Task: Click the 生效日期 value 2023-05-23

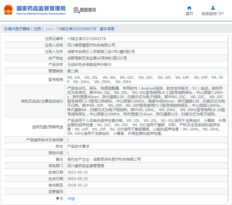Action: (x=77, y=179)
